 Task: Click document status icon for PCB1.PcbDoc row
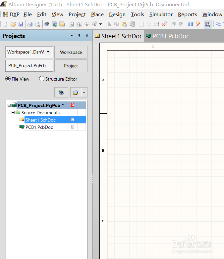click(x=73, y=127)
